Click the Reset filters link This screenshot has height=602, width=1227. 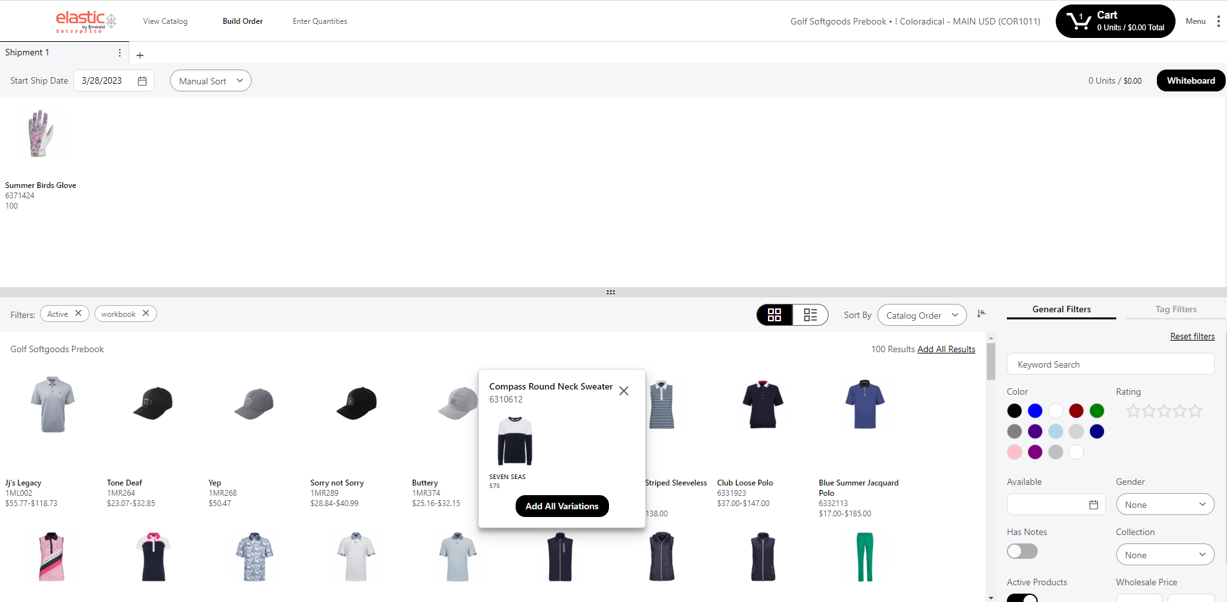[1192, 336]
